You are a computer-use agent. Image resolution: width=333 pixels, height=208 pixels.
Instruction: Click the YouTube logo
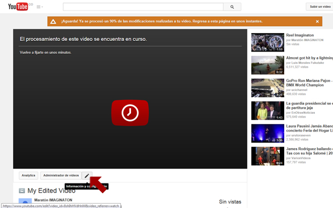pyautogui.click(x=18, y=7)
